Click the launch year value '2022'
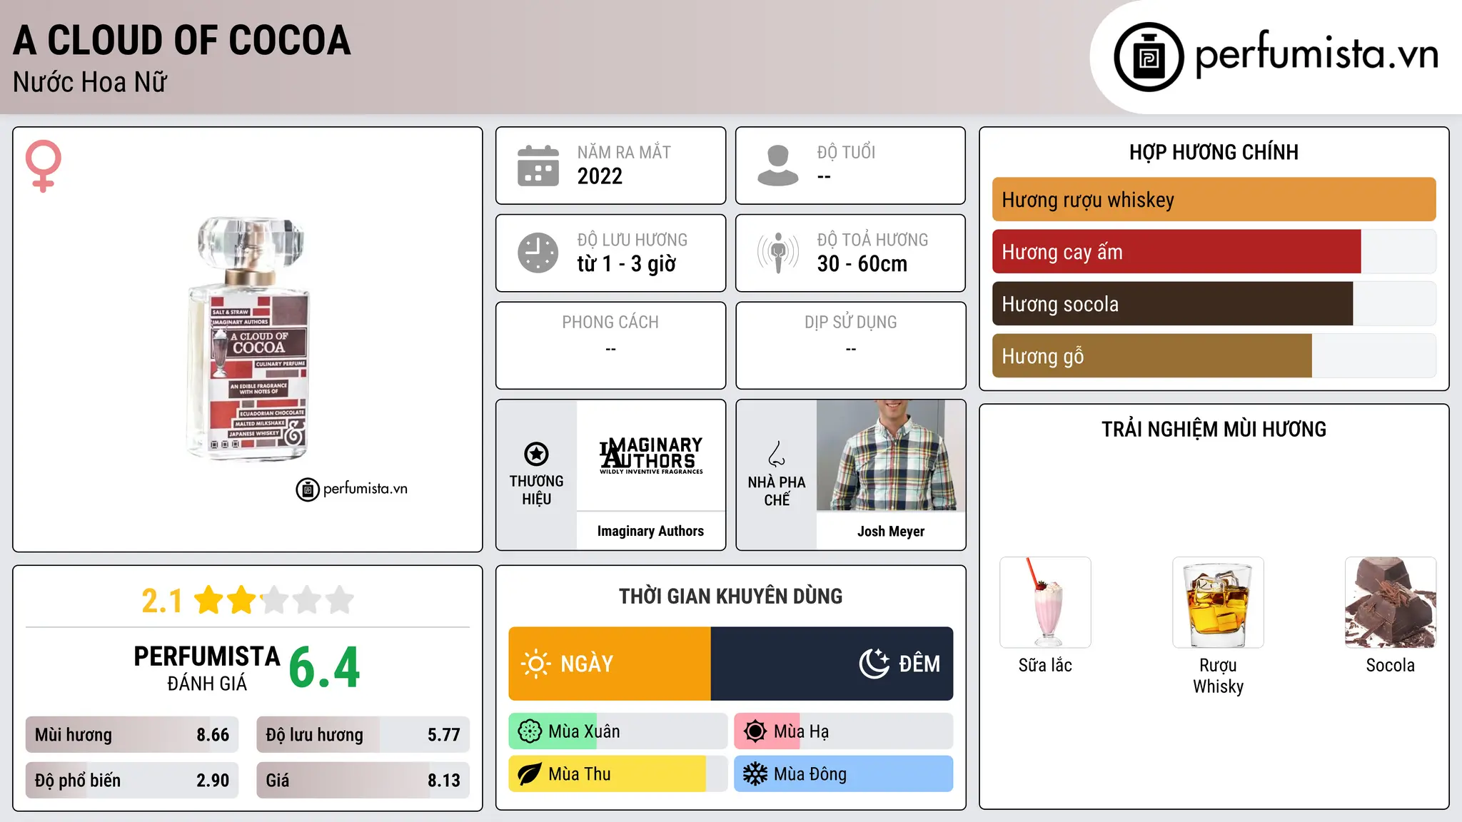 pos(600,176)
